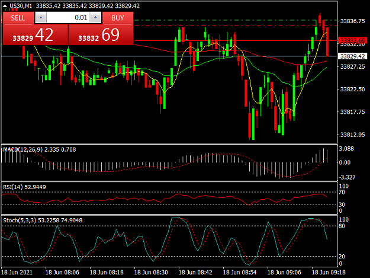The width and height of the screenshot is (370, 278).
Task: Click the 33836.75 price scale label
Action: (x=353, y=21)
